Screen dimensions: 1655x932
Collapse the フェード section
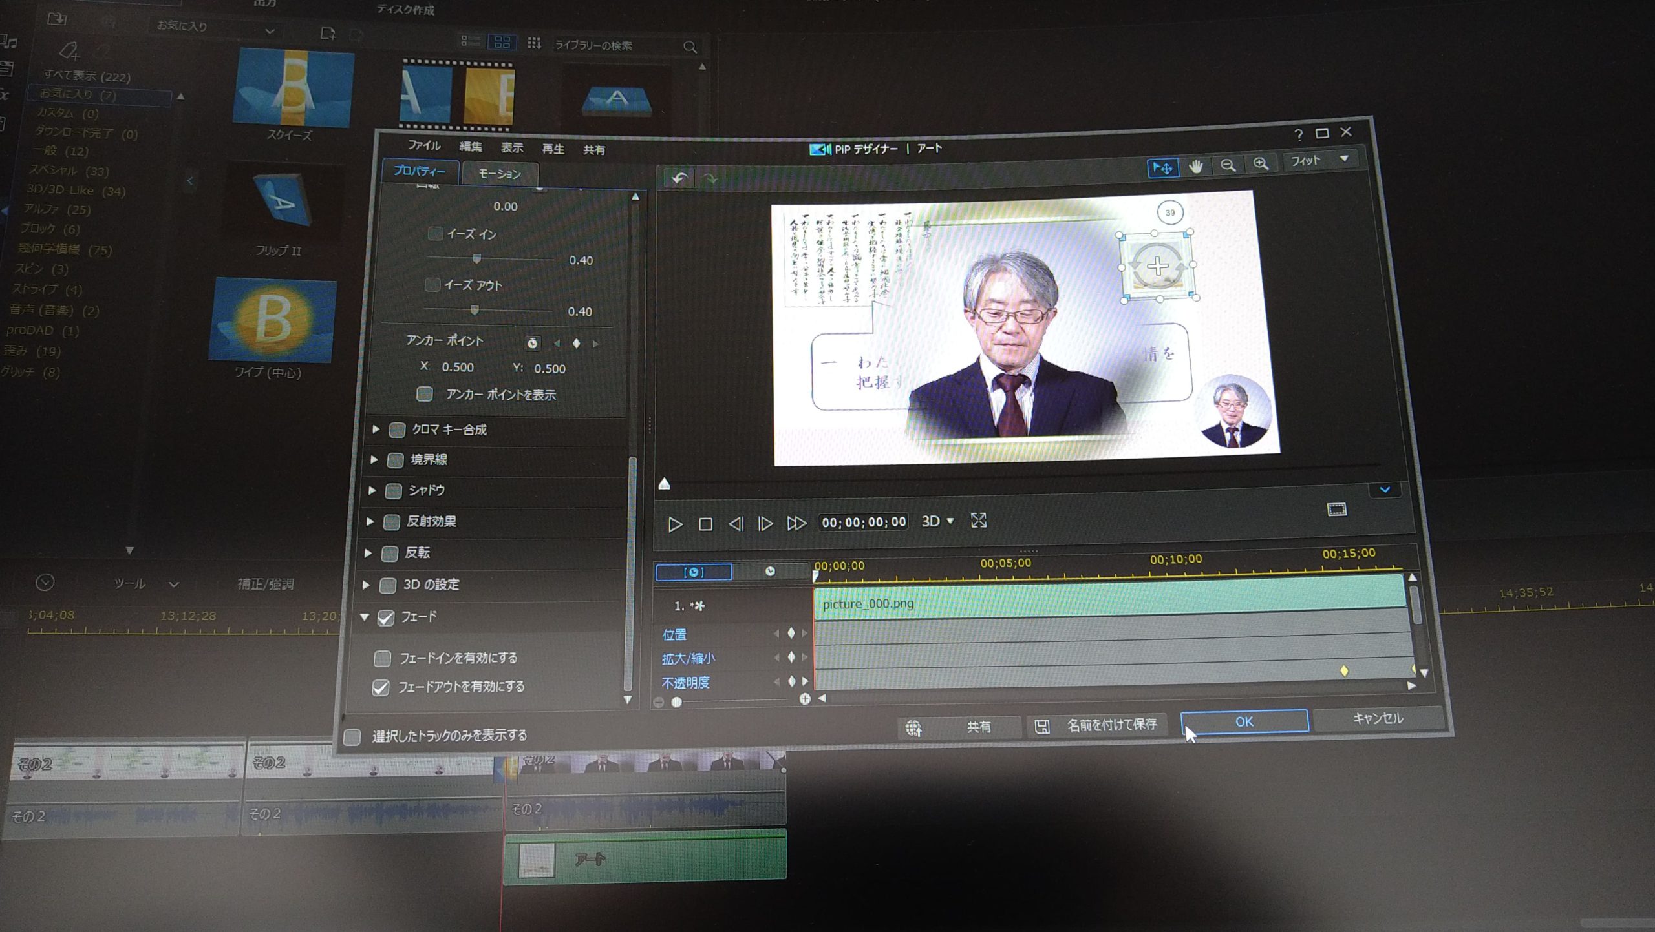(365, 617)
